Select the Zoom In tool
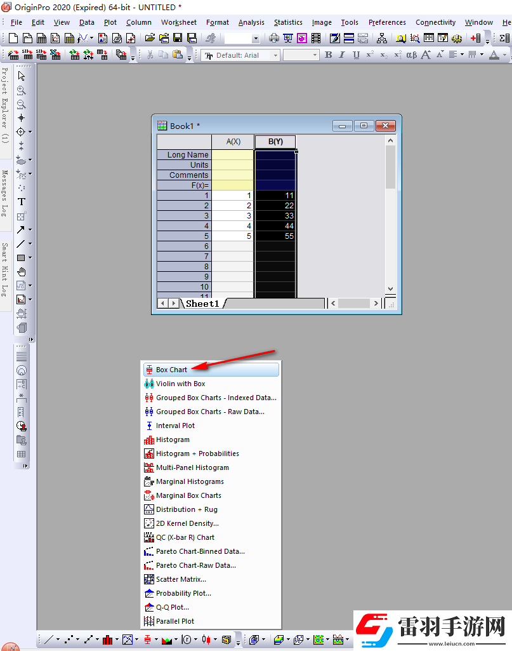The height and width of the screenshot is (651, 512). pyautogui.click(x=21, y=90)
